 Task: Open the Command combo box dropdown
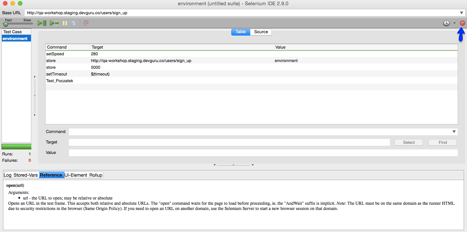[454, 132]
